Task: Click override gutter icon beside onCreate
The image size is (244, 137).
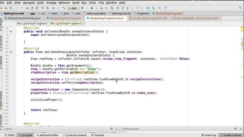Action: click(x=11, y=32)
